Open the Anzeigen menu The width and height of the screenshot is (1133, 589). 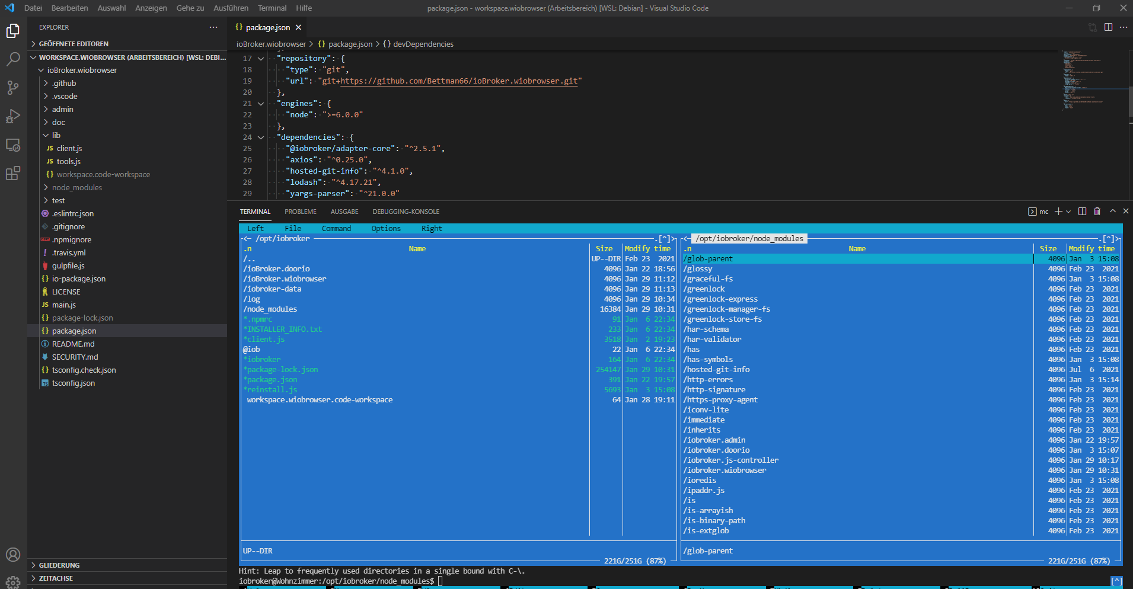click(151, 8)
